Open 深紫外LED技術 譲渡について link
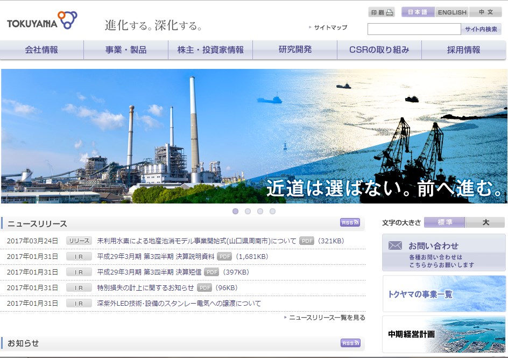Viewport: 508px width, 358px height. click(179, 303)
